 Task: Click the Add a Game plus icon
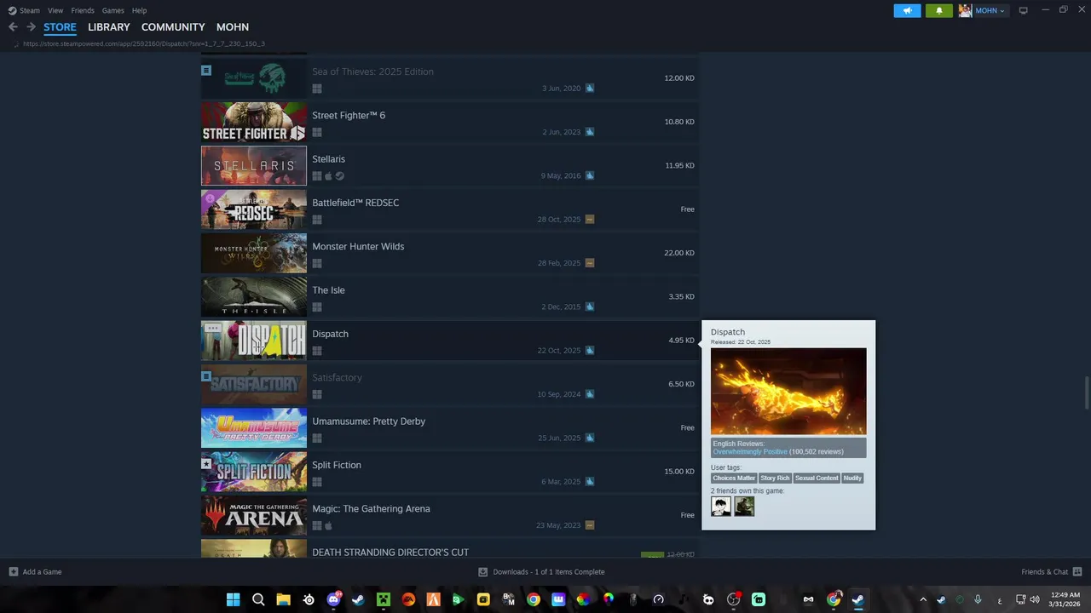(14, 572)
